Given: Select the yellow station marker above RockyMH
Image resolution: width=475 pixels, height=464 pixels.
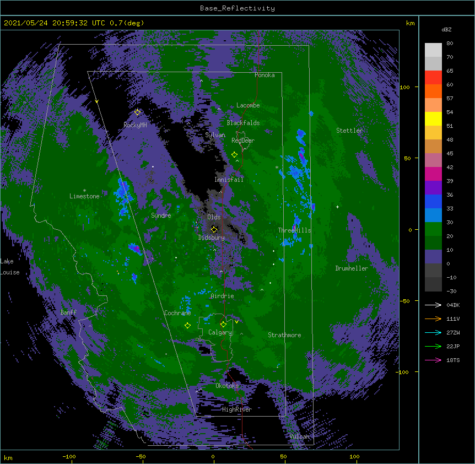Looking at the screenshot, I should (138, 112).
